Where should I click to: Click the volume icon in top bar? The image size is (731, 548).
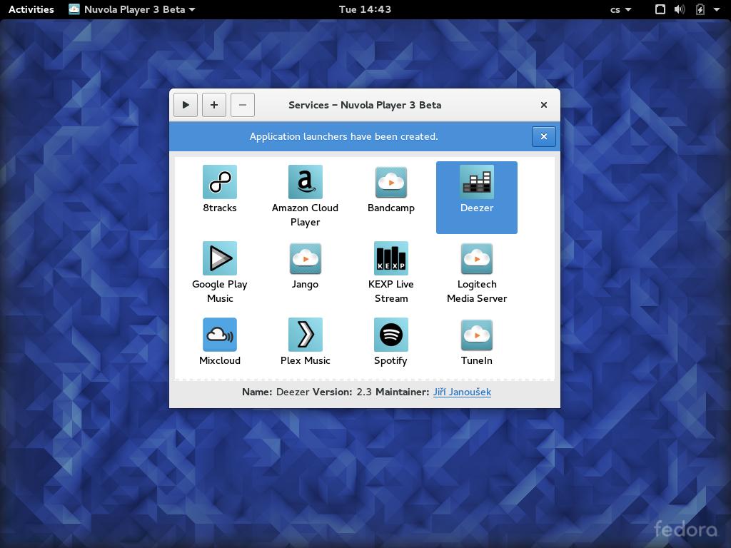pos(680,9)
